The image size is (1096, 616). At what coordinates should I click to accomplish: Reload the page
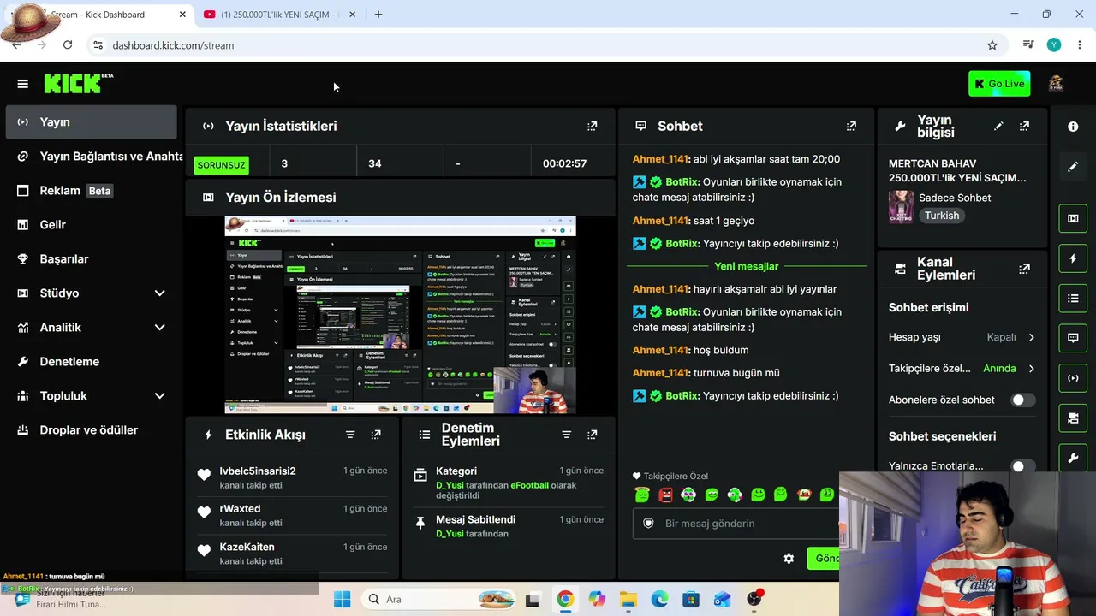pos(68,45)
